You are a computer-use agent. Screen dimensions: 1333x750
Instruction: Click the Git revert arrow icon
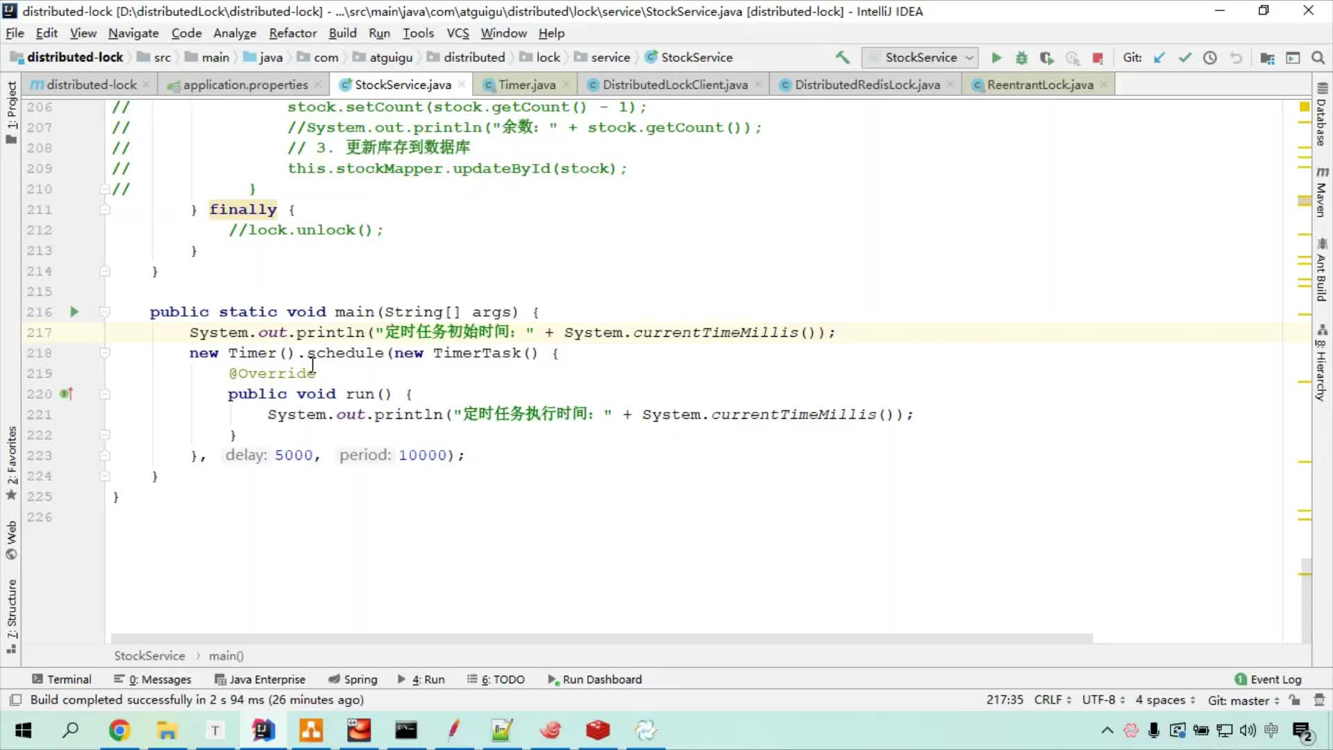[x=1236, y=58]
